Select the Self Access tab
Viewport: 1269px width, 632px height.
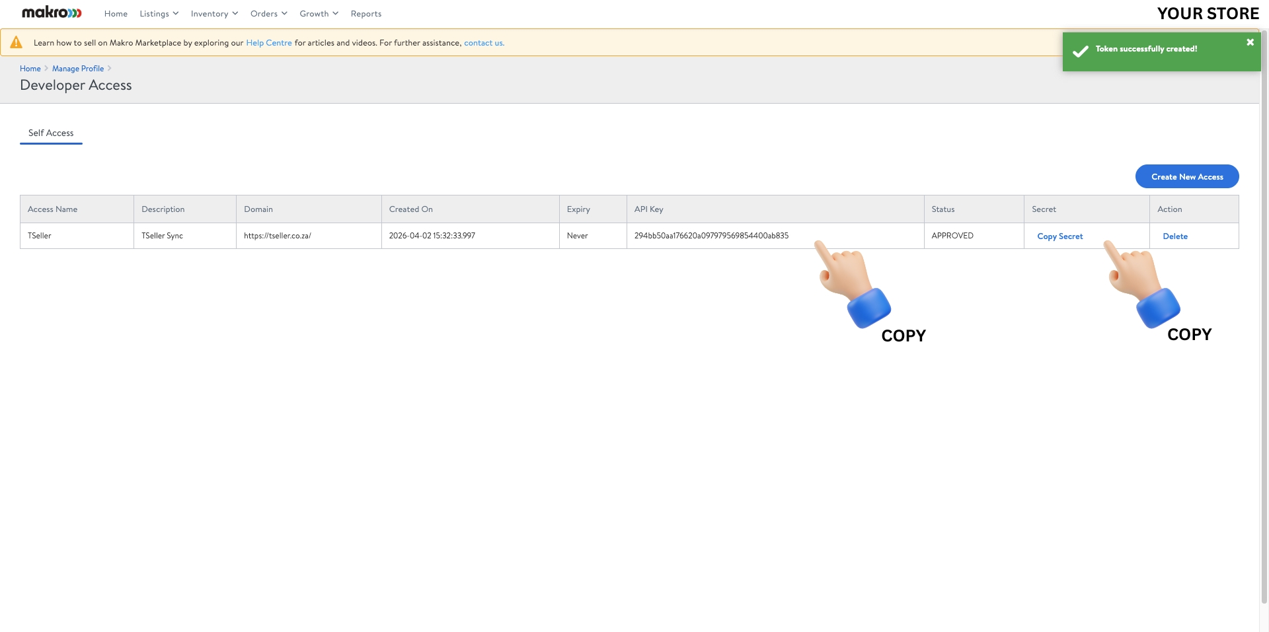pos(51,133)
